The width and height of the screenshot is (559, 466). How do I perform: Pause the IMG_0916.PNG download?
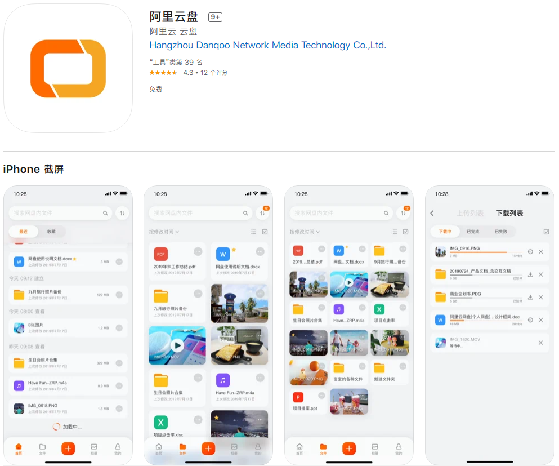(x=530, y=252)
